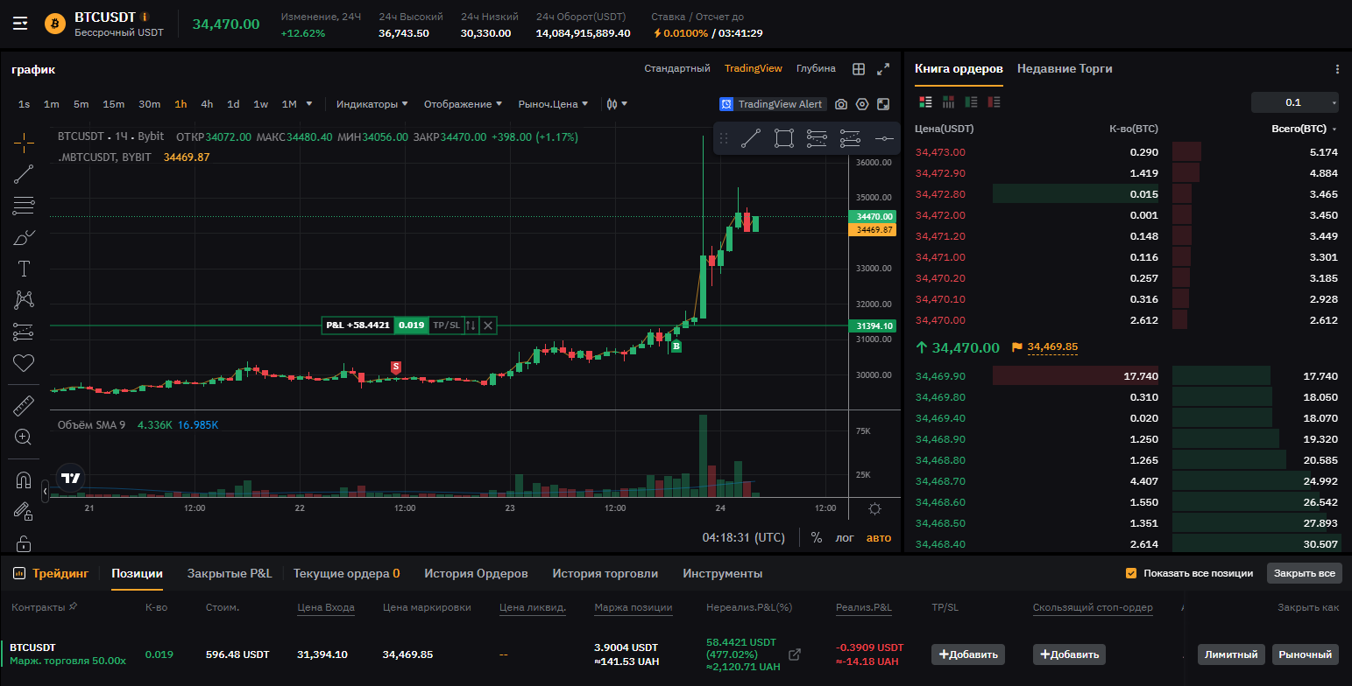This screenshot has width=1352, height=686.
Task: Toggle percent scale on the chart
Action: (x=817, y=537)
